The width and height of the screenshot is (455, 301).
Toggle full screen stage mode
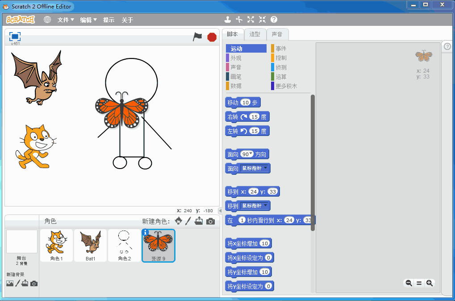15,37
